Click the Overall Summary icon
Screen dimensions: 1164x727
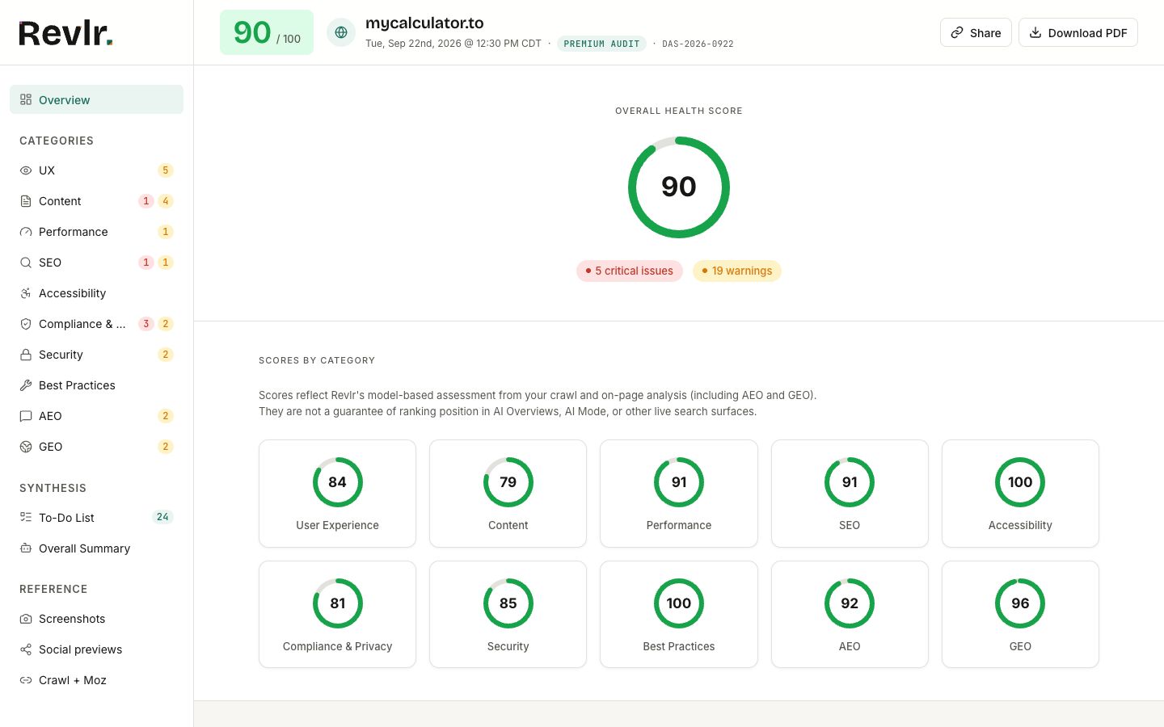26,548
